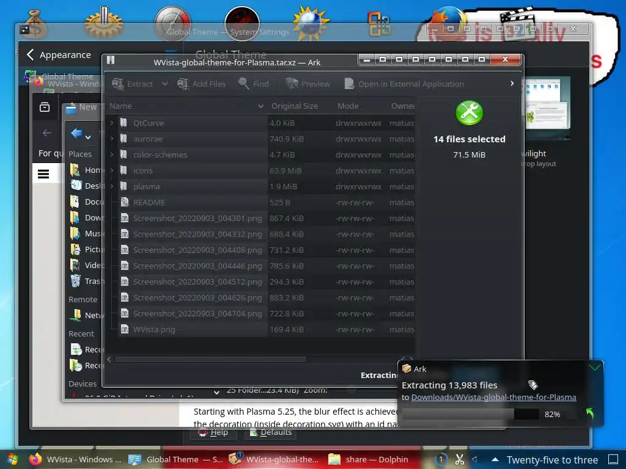626x469 pixels.
Task: Select the README file row
Action: click(x=262, y=202)
